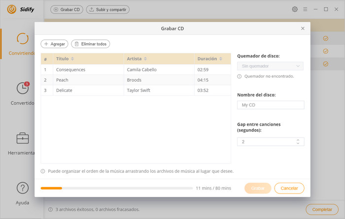345x219 pixels.
Task: Decrease the gap seconds stepper
Action: [x=298, y=143]
